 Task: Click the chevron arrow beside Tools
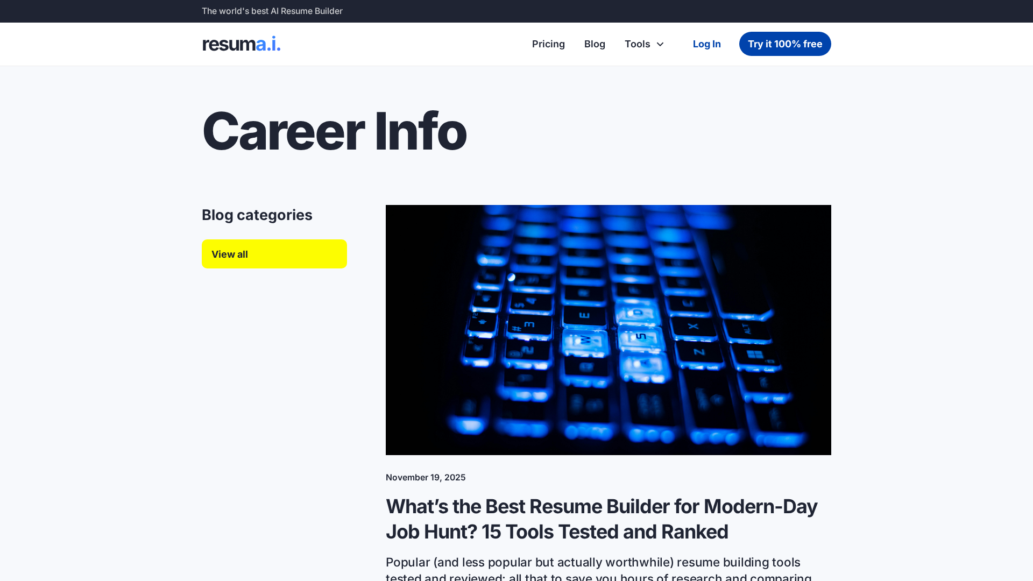click(x=660, y=44)
